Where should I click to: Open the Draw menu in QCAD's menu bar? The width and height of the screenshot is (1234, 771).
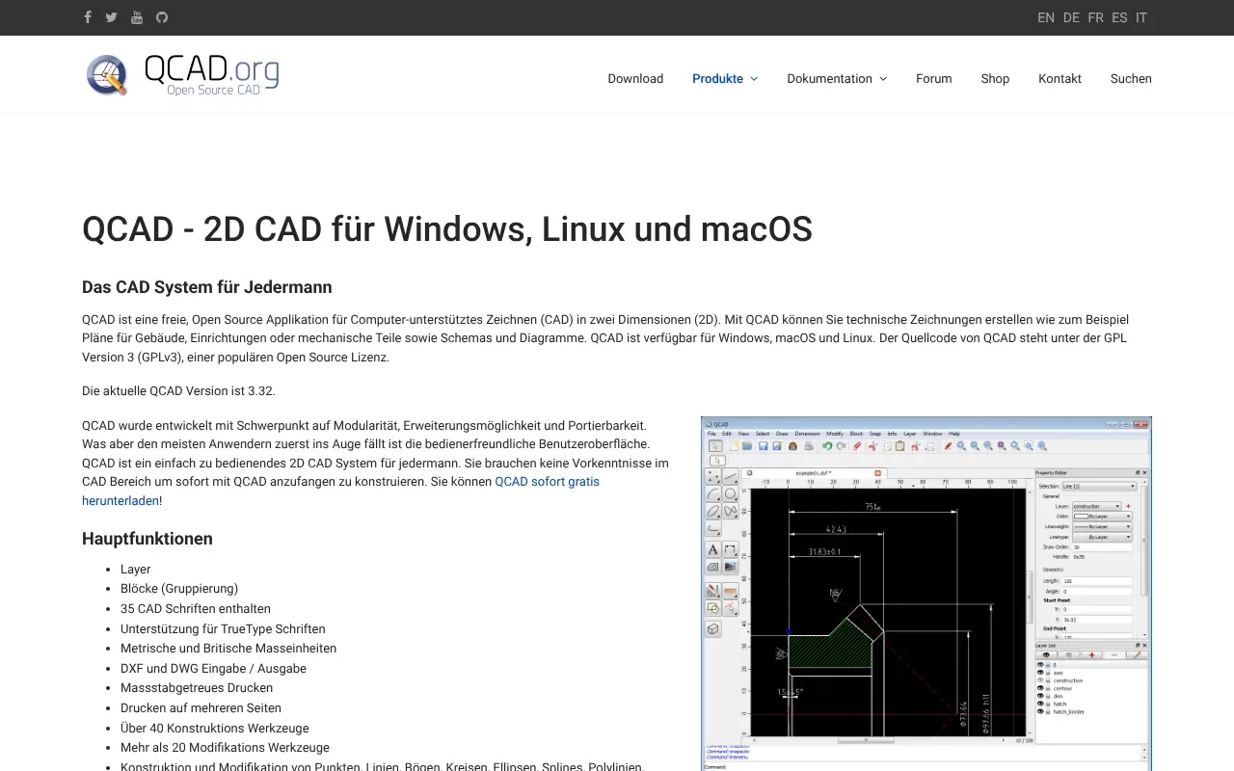click(x=782, y=434)
